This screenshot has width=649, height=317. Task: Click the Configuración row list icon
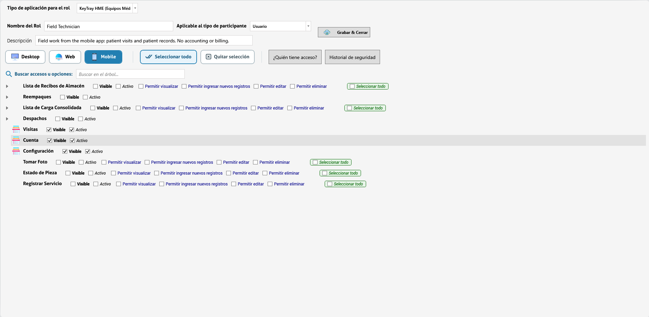16,151
